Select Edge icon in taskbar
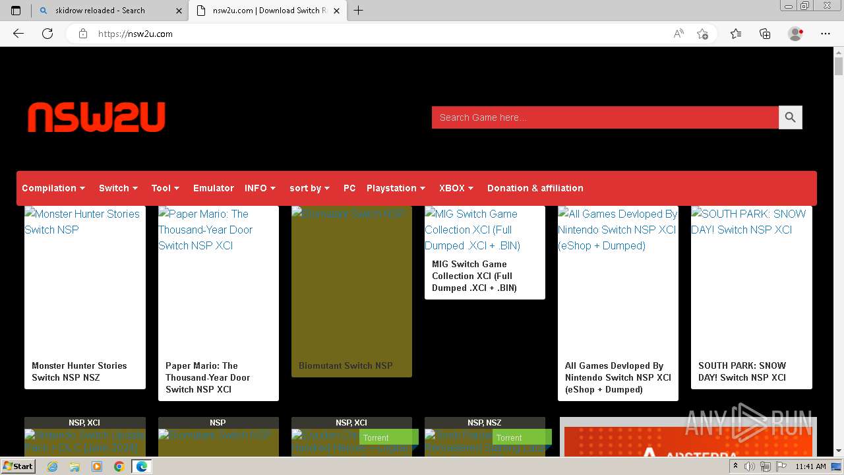This screenshot has height=475, width=844. [x=141, y=466]
